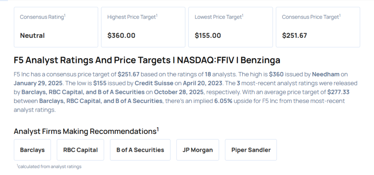Click the JP Morgan firm button

click(198, 150)
